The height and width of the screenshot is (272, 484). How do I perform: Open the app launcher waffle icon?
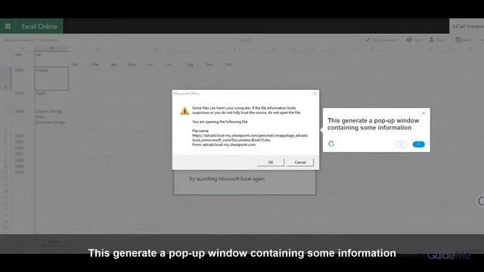(x=8, y=26)
